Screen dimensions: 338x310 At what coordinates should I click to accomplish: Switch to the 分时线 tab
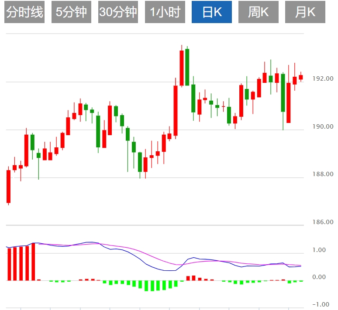pyautogui.click(x=24, y=12)
